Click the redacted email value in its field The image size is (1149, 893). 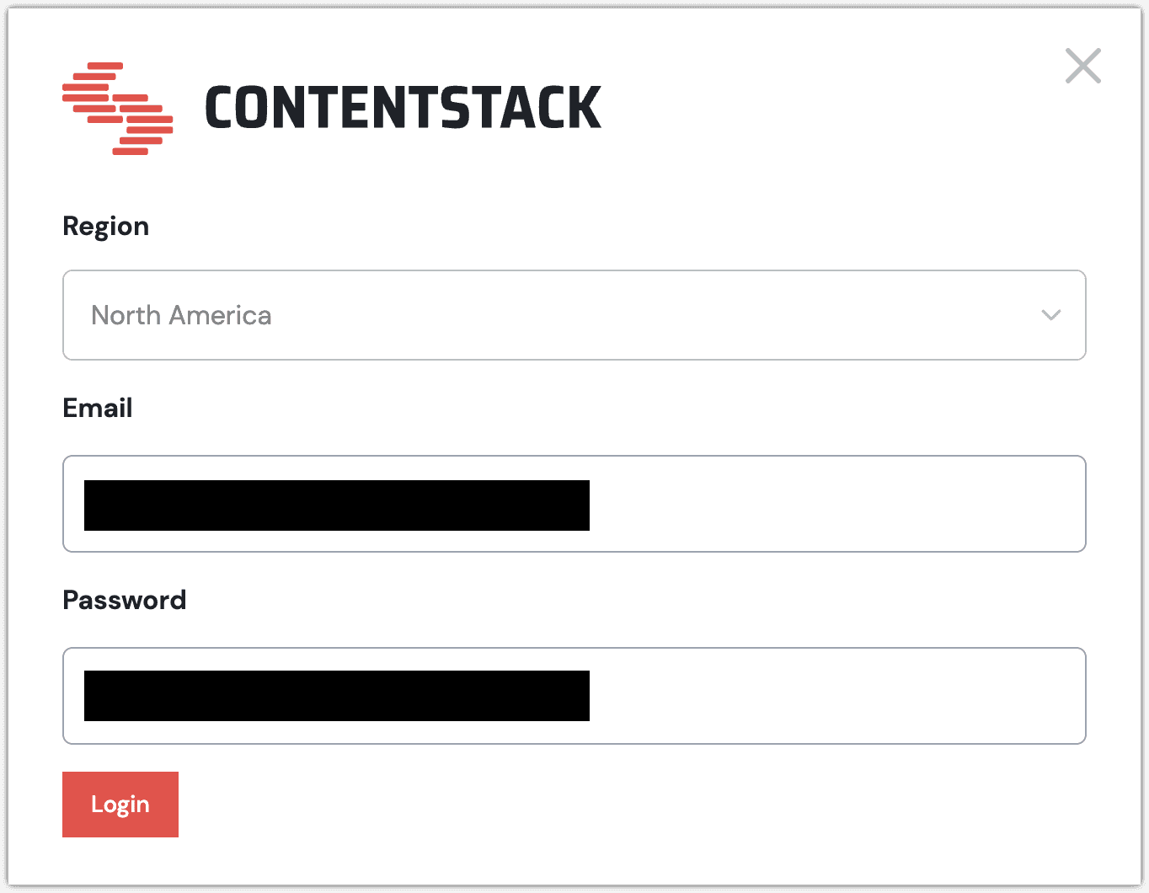(x=335, y=503)
